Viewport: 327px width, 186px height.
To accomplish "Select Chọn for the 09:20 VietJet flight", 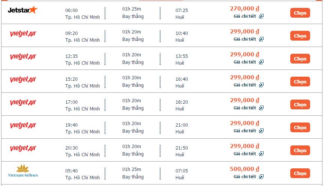I will [300, 36].
